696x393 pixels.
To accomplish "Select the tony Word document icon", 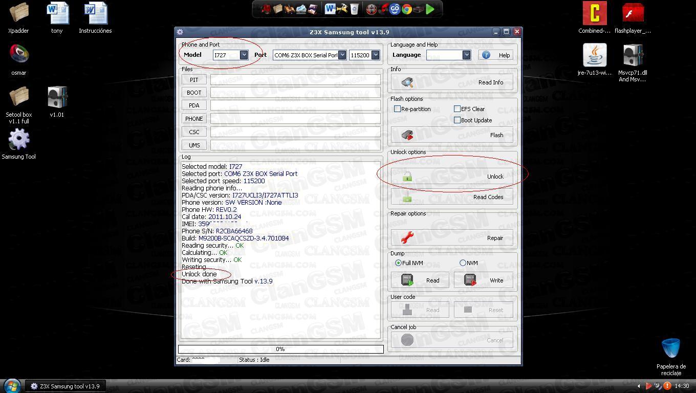I will 57,18.
